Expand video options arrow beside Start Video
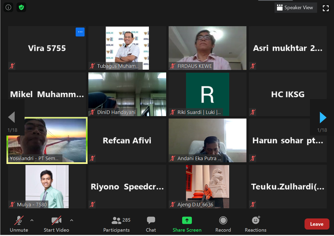This screenshot has width=334, height=236. 72,220
